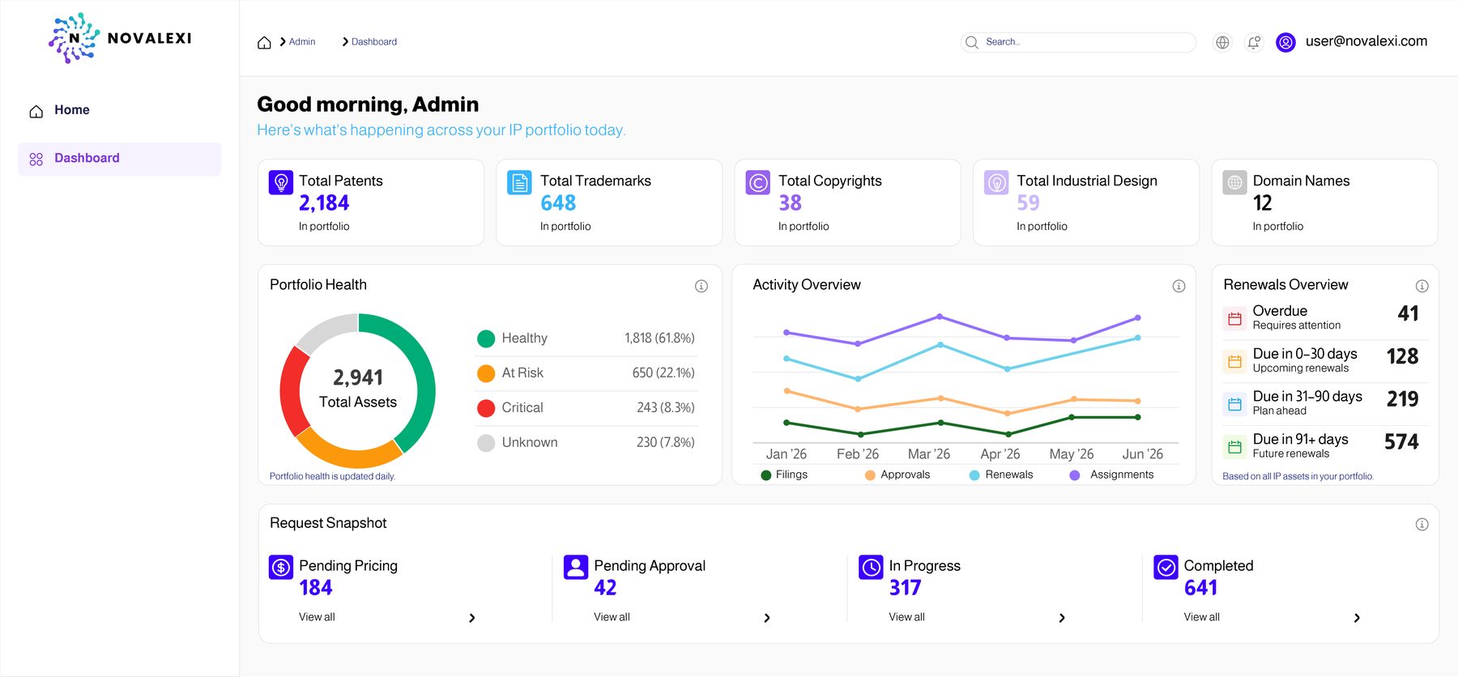Click the user avatar icon

pos(1285,42)
